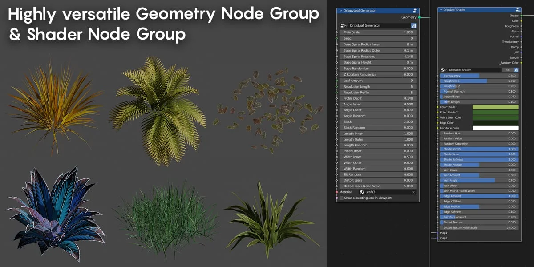The width and height of the screenshot is (534, 267).
Task: Click the Geometry output socket of the generator node
Action: (419, 17)
